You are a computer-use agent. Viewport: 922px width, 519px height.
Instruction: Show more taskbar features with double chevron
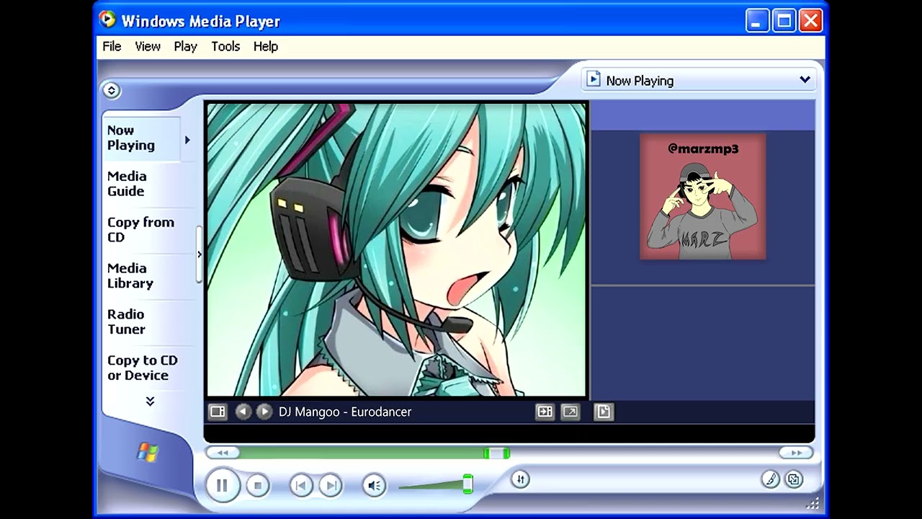click(x=150, y=402)
